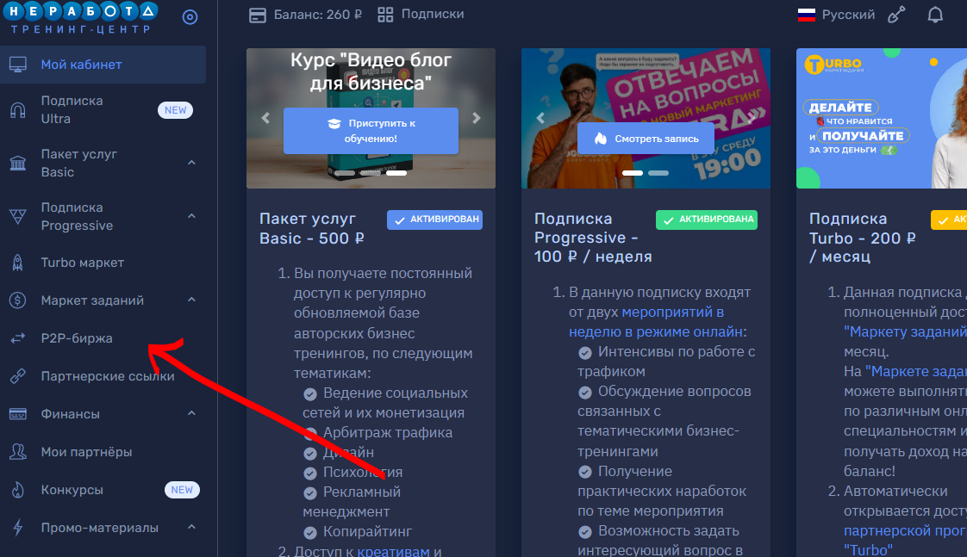Image resolution: width=967 pixels, height=557 pixels.
Task: Open Подписки link in top bar
Action: (x=421, y=14)
